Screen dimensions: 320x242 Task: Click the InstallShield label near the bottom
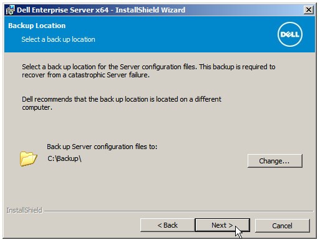tap(24, 210)
